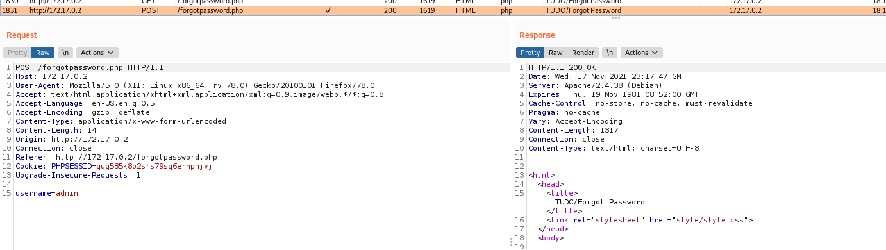Click the opening <html> tag in response
The height and width of the screenshot is (250, 886).
click(x=542, y=175)
